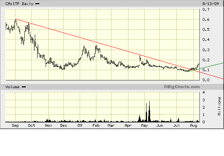This screenshot has width=224, height=156.
Task: Click the price axis label '0.2'
Action: point(206,60)
